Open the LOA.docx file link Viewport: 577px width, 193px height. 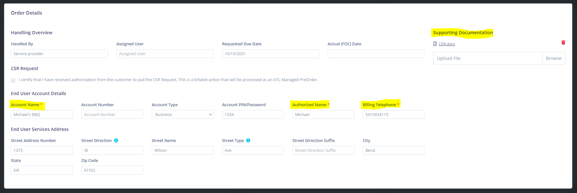tap(447, 44)
